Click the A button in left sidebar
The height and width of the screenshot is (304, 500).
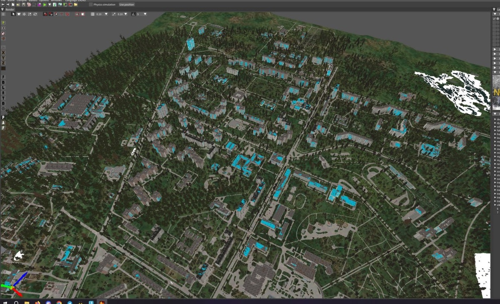3,123
